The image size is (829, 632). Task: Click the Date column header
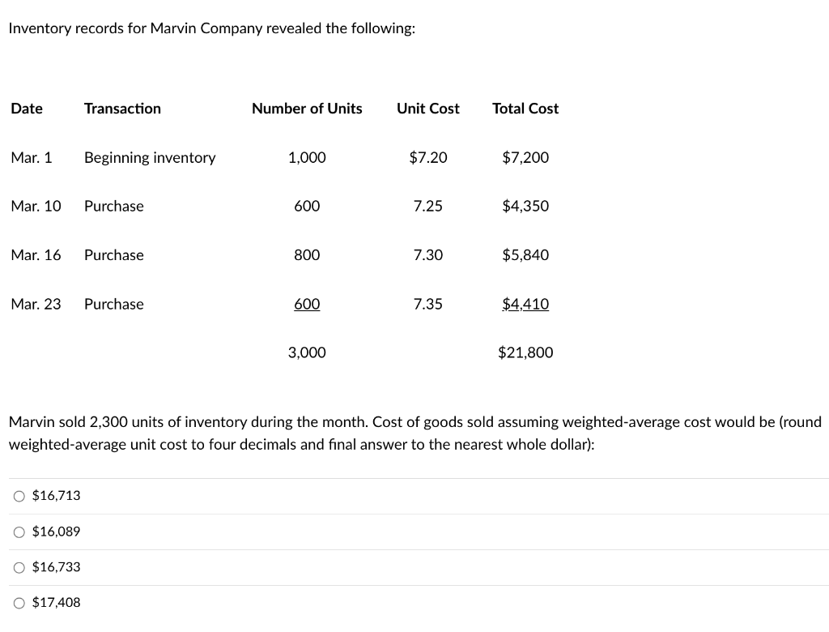[x=27, y=109]
